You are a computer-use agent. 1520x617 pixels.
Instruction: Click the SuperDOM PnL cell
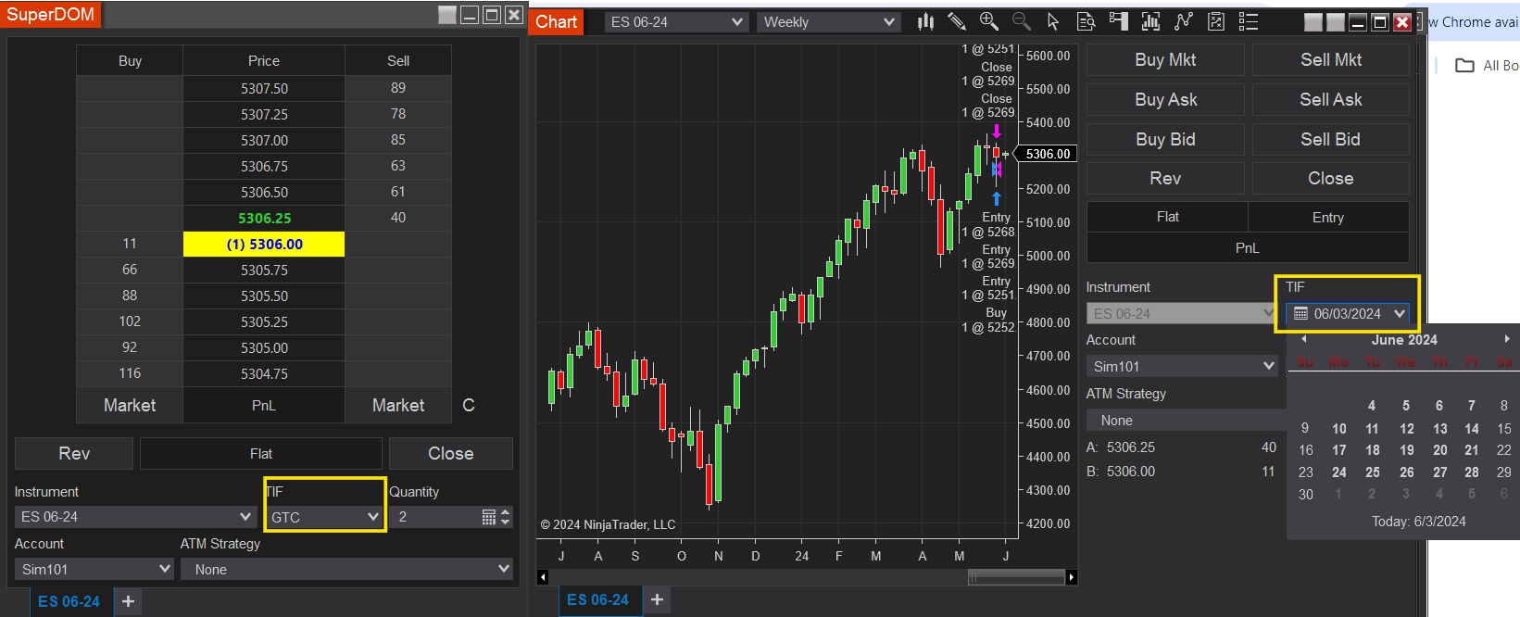264,405
